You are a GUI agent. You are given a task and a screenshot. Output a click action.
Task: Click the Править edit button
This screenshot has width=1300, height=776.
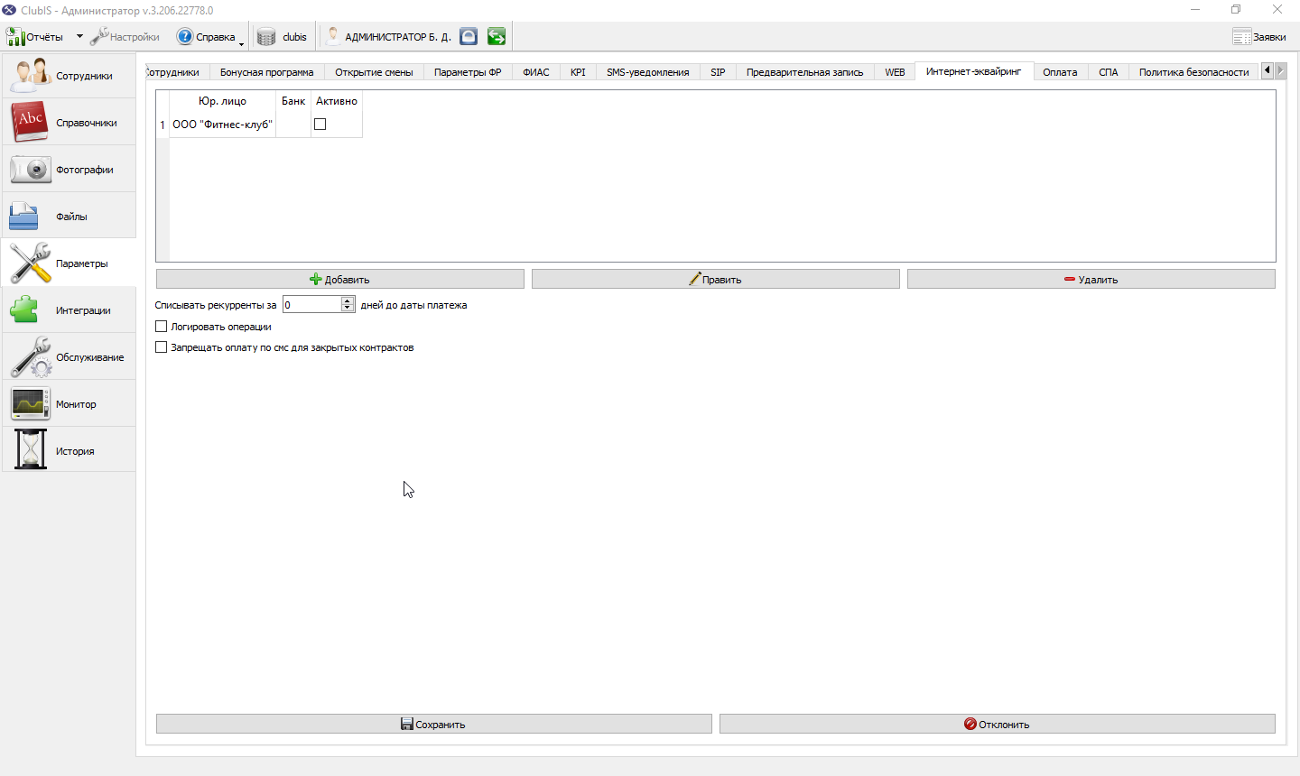click(716, 280)
